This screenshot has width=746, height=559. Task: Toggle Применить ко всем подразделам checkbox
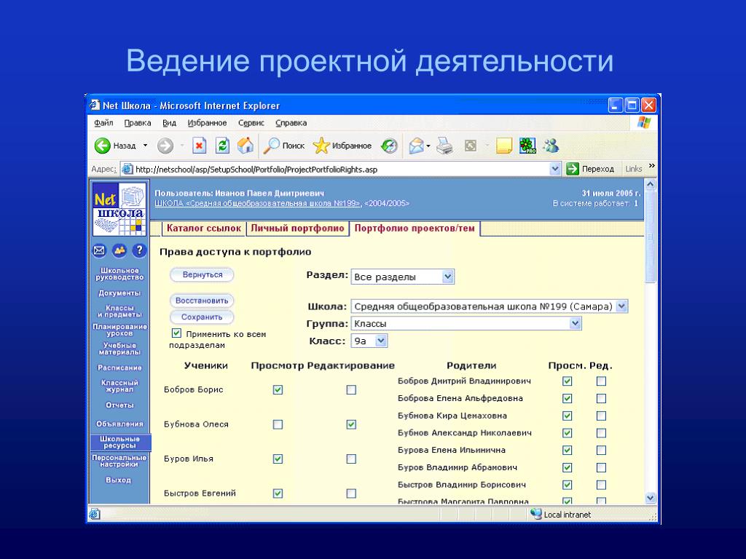tap(176, 333)
